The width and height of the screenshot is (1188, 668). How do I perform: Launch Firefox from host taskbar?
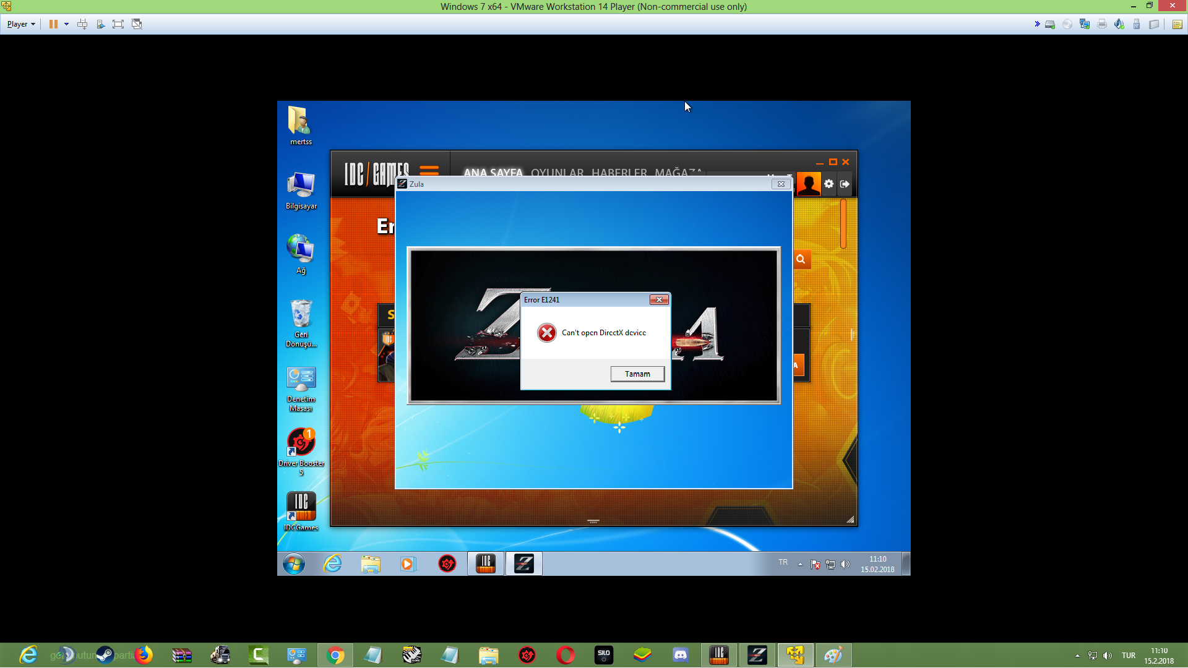(x=144, y=655)
